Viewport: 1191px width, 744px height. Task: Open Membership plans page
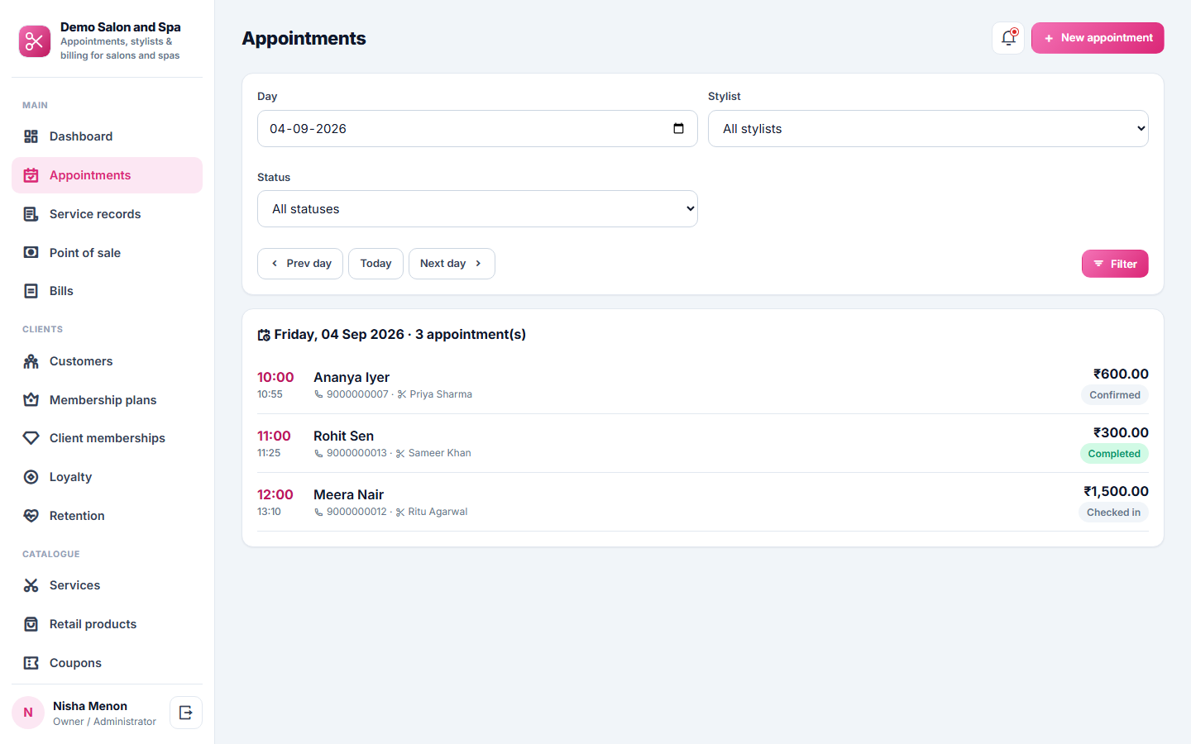click(107, 400)
